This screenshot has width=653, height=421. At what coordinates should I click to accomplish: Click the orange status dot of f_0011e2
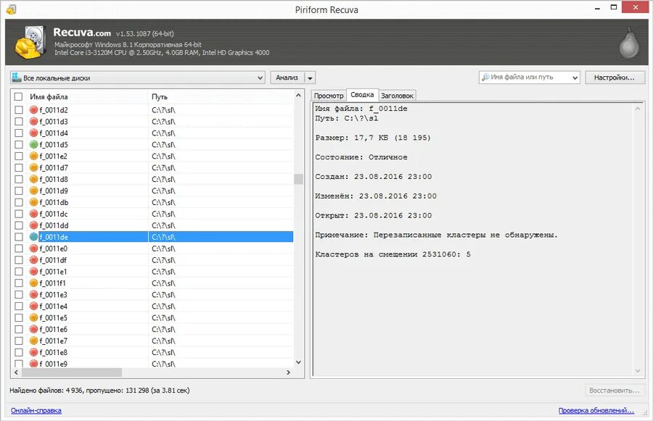[x=33, y=156]
